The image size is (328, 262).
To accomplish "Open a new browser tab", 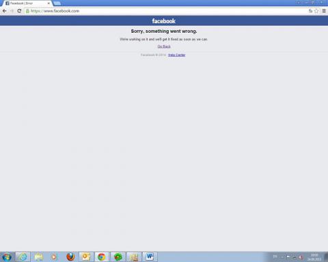I will point(57,3).
